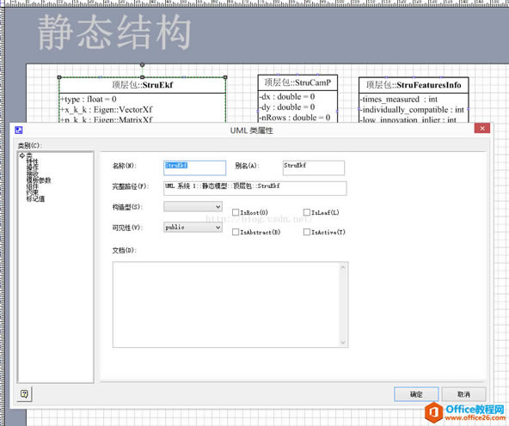Screen dimensions: 509x426
Task: Enable the IsActive checkbox
Action: coord(307,232)
